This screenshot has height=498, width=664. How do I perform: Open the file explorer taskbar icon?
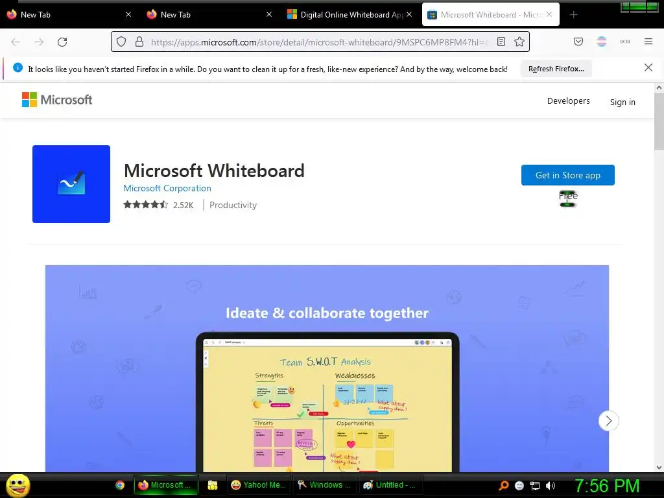[x=213, y=485]
